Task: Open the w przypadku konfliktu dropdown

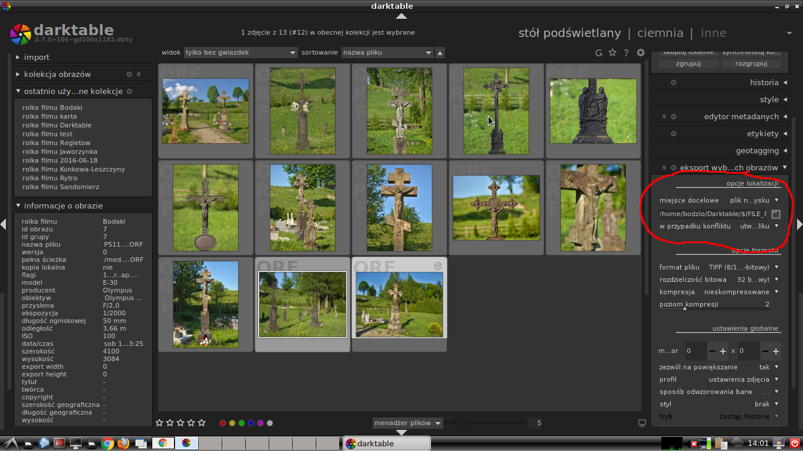Action: (x=720, y=226)
